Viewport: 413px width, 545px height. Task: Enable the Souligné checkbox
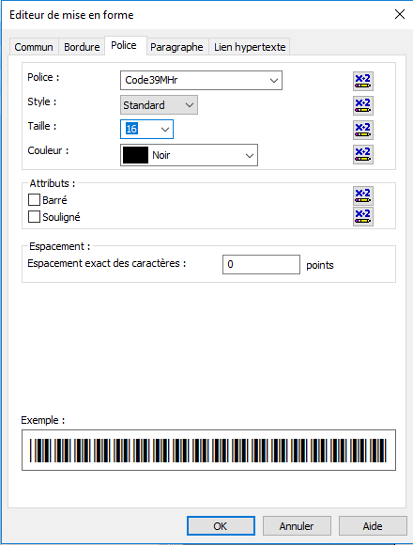click(x=34, y=216)
